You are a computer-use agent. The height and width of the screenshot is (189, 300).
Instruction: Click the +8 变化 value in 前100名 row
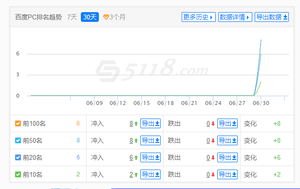(277, 123)
